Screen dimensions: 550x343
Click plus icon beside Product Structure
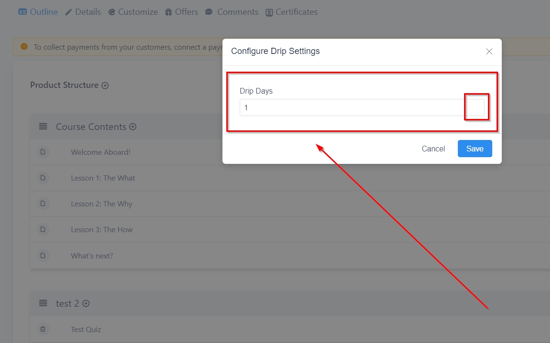tap(105, 86)
